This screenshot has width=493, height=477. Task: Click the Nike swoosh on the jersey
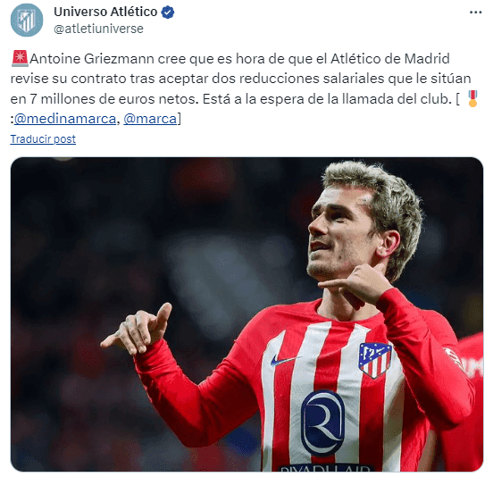point(284,359)
